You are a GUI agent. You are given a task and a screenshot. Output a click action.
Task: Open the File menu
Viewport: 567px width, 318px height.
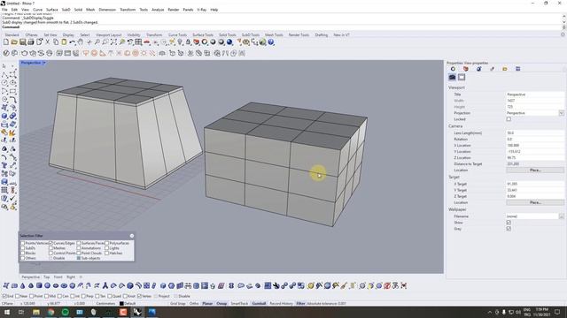click(4, 10)
